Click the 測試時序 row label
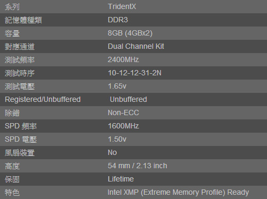 (20, 73)
